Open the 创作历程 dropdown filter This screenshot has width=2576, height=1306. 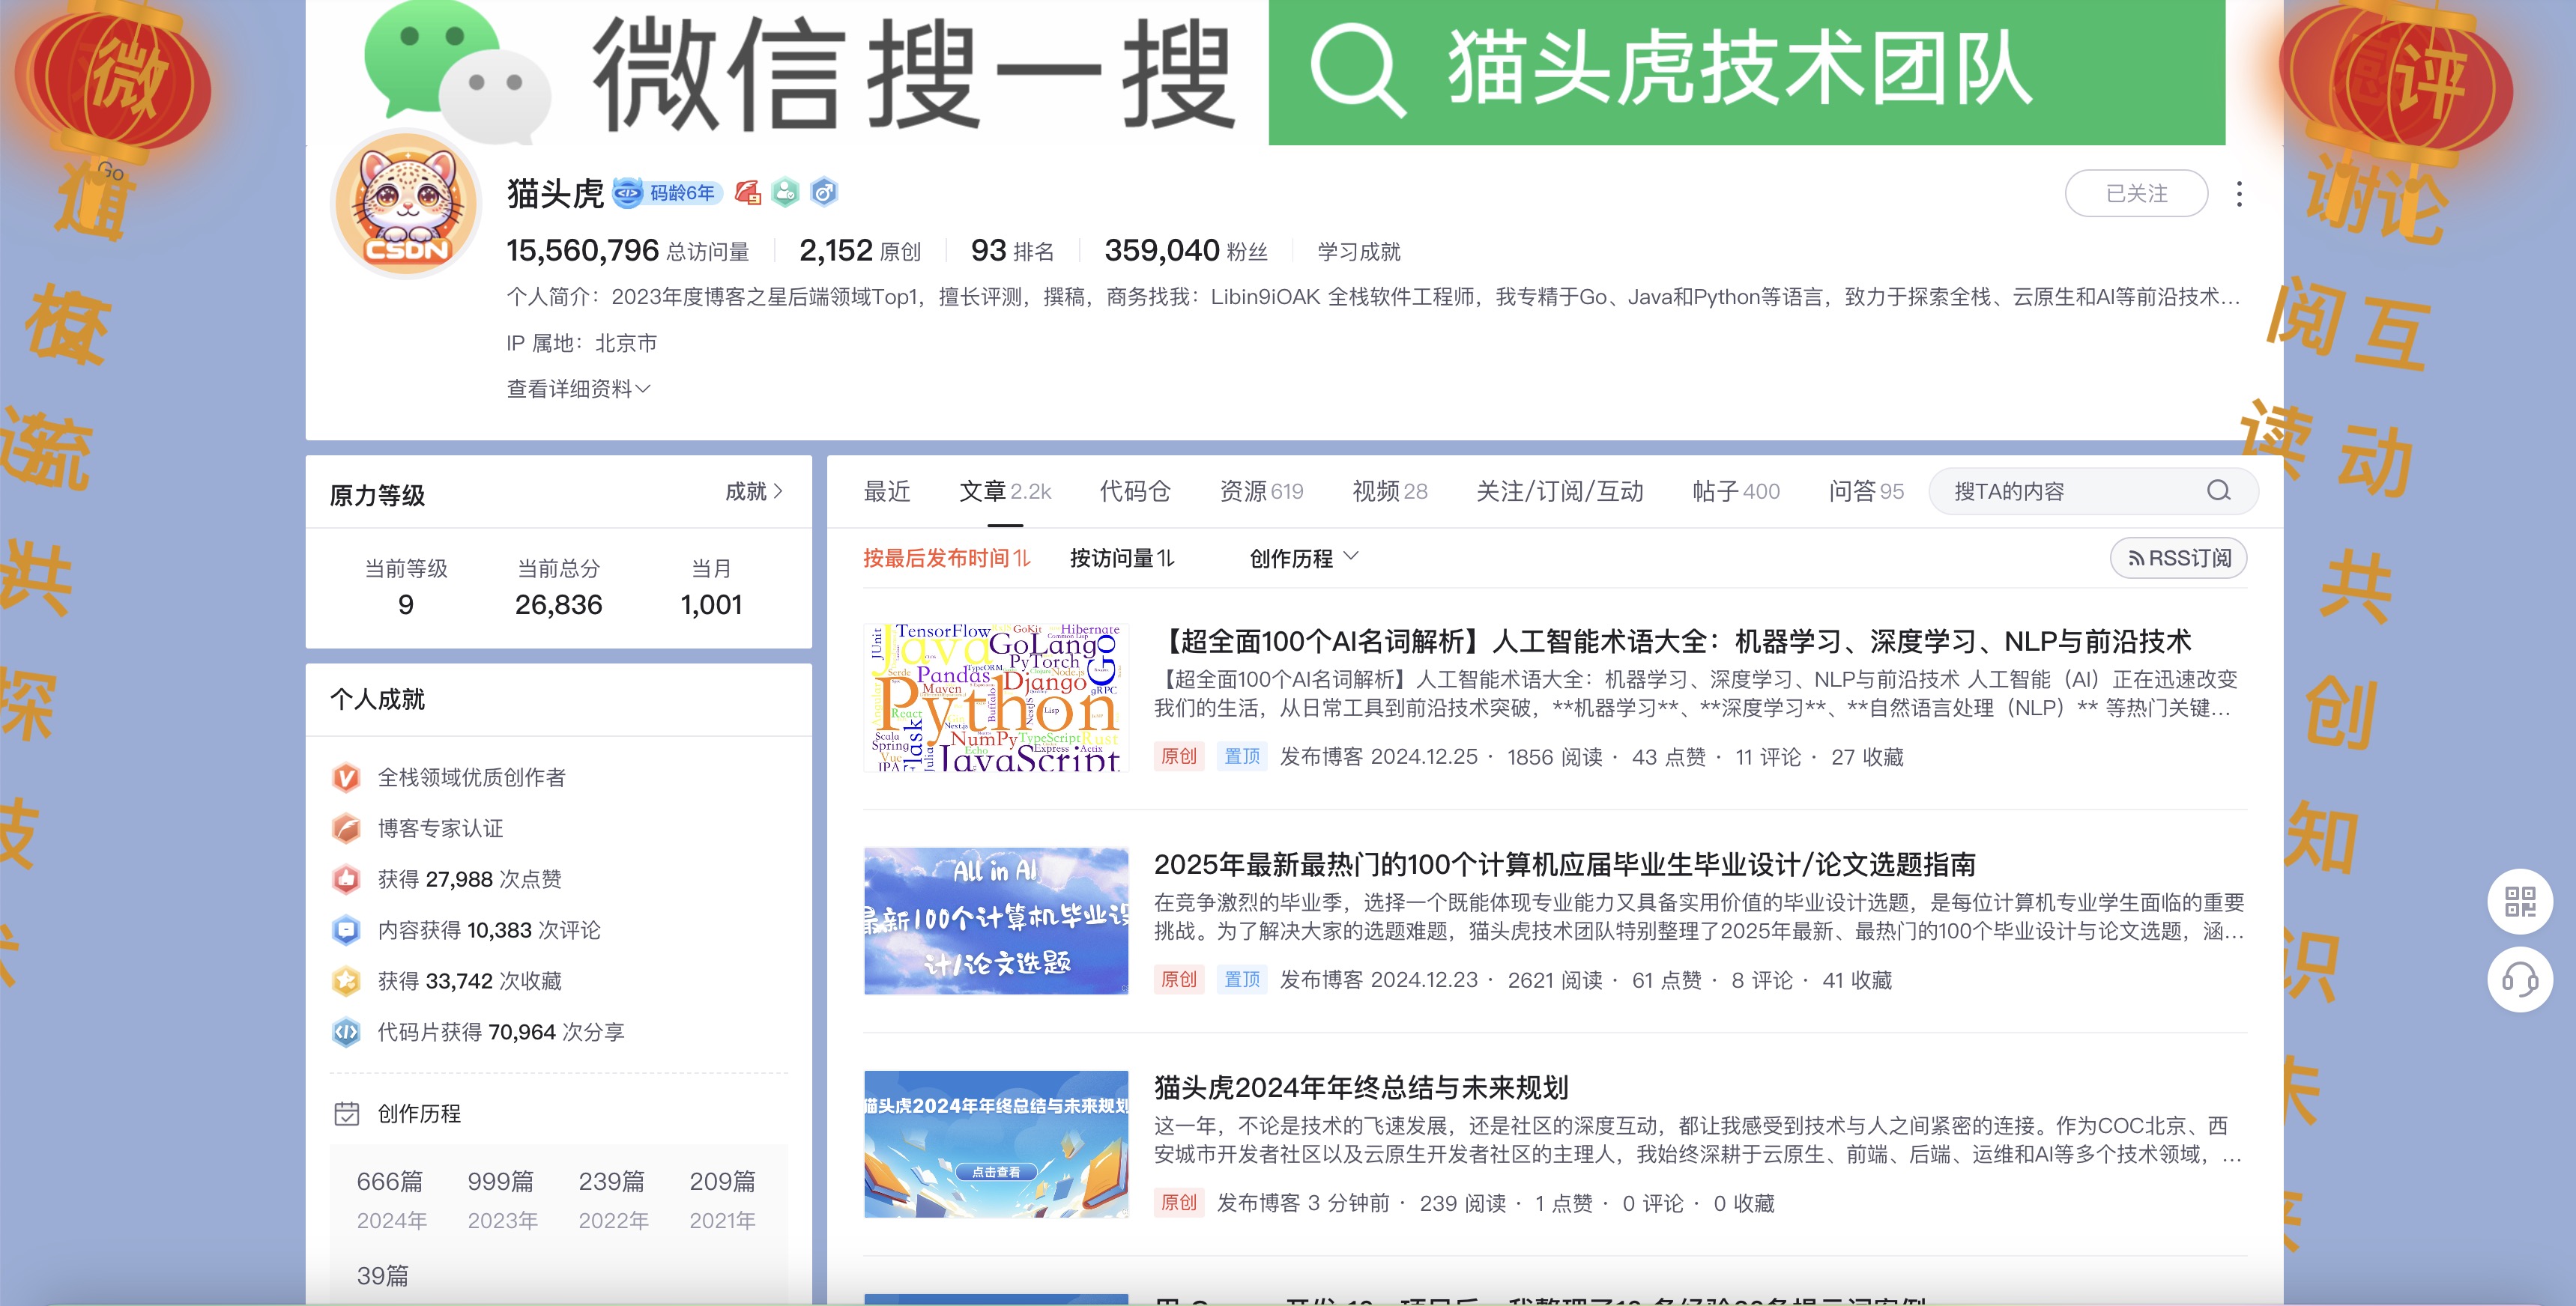point(1304,558)
